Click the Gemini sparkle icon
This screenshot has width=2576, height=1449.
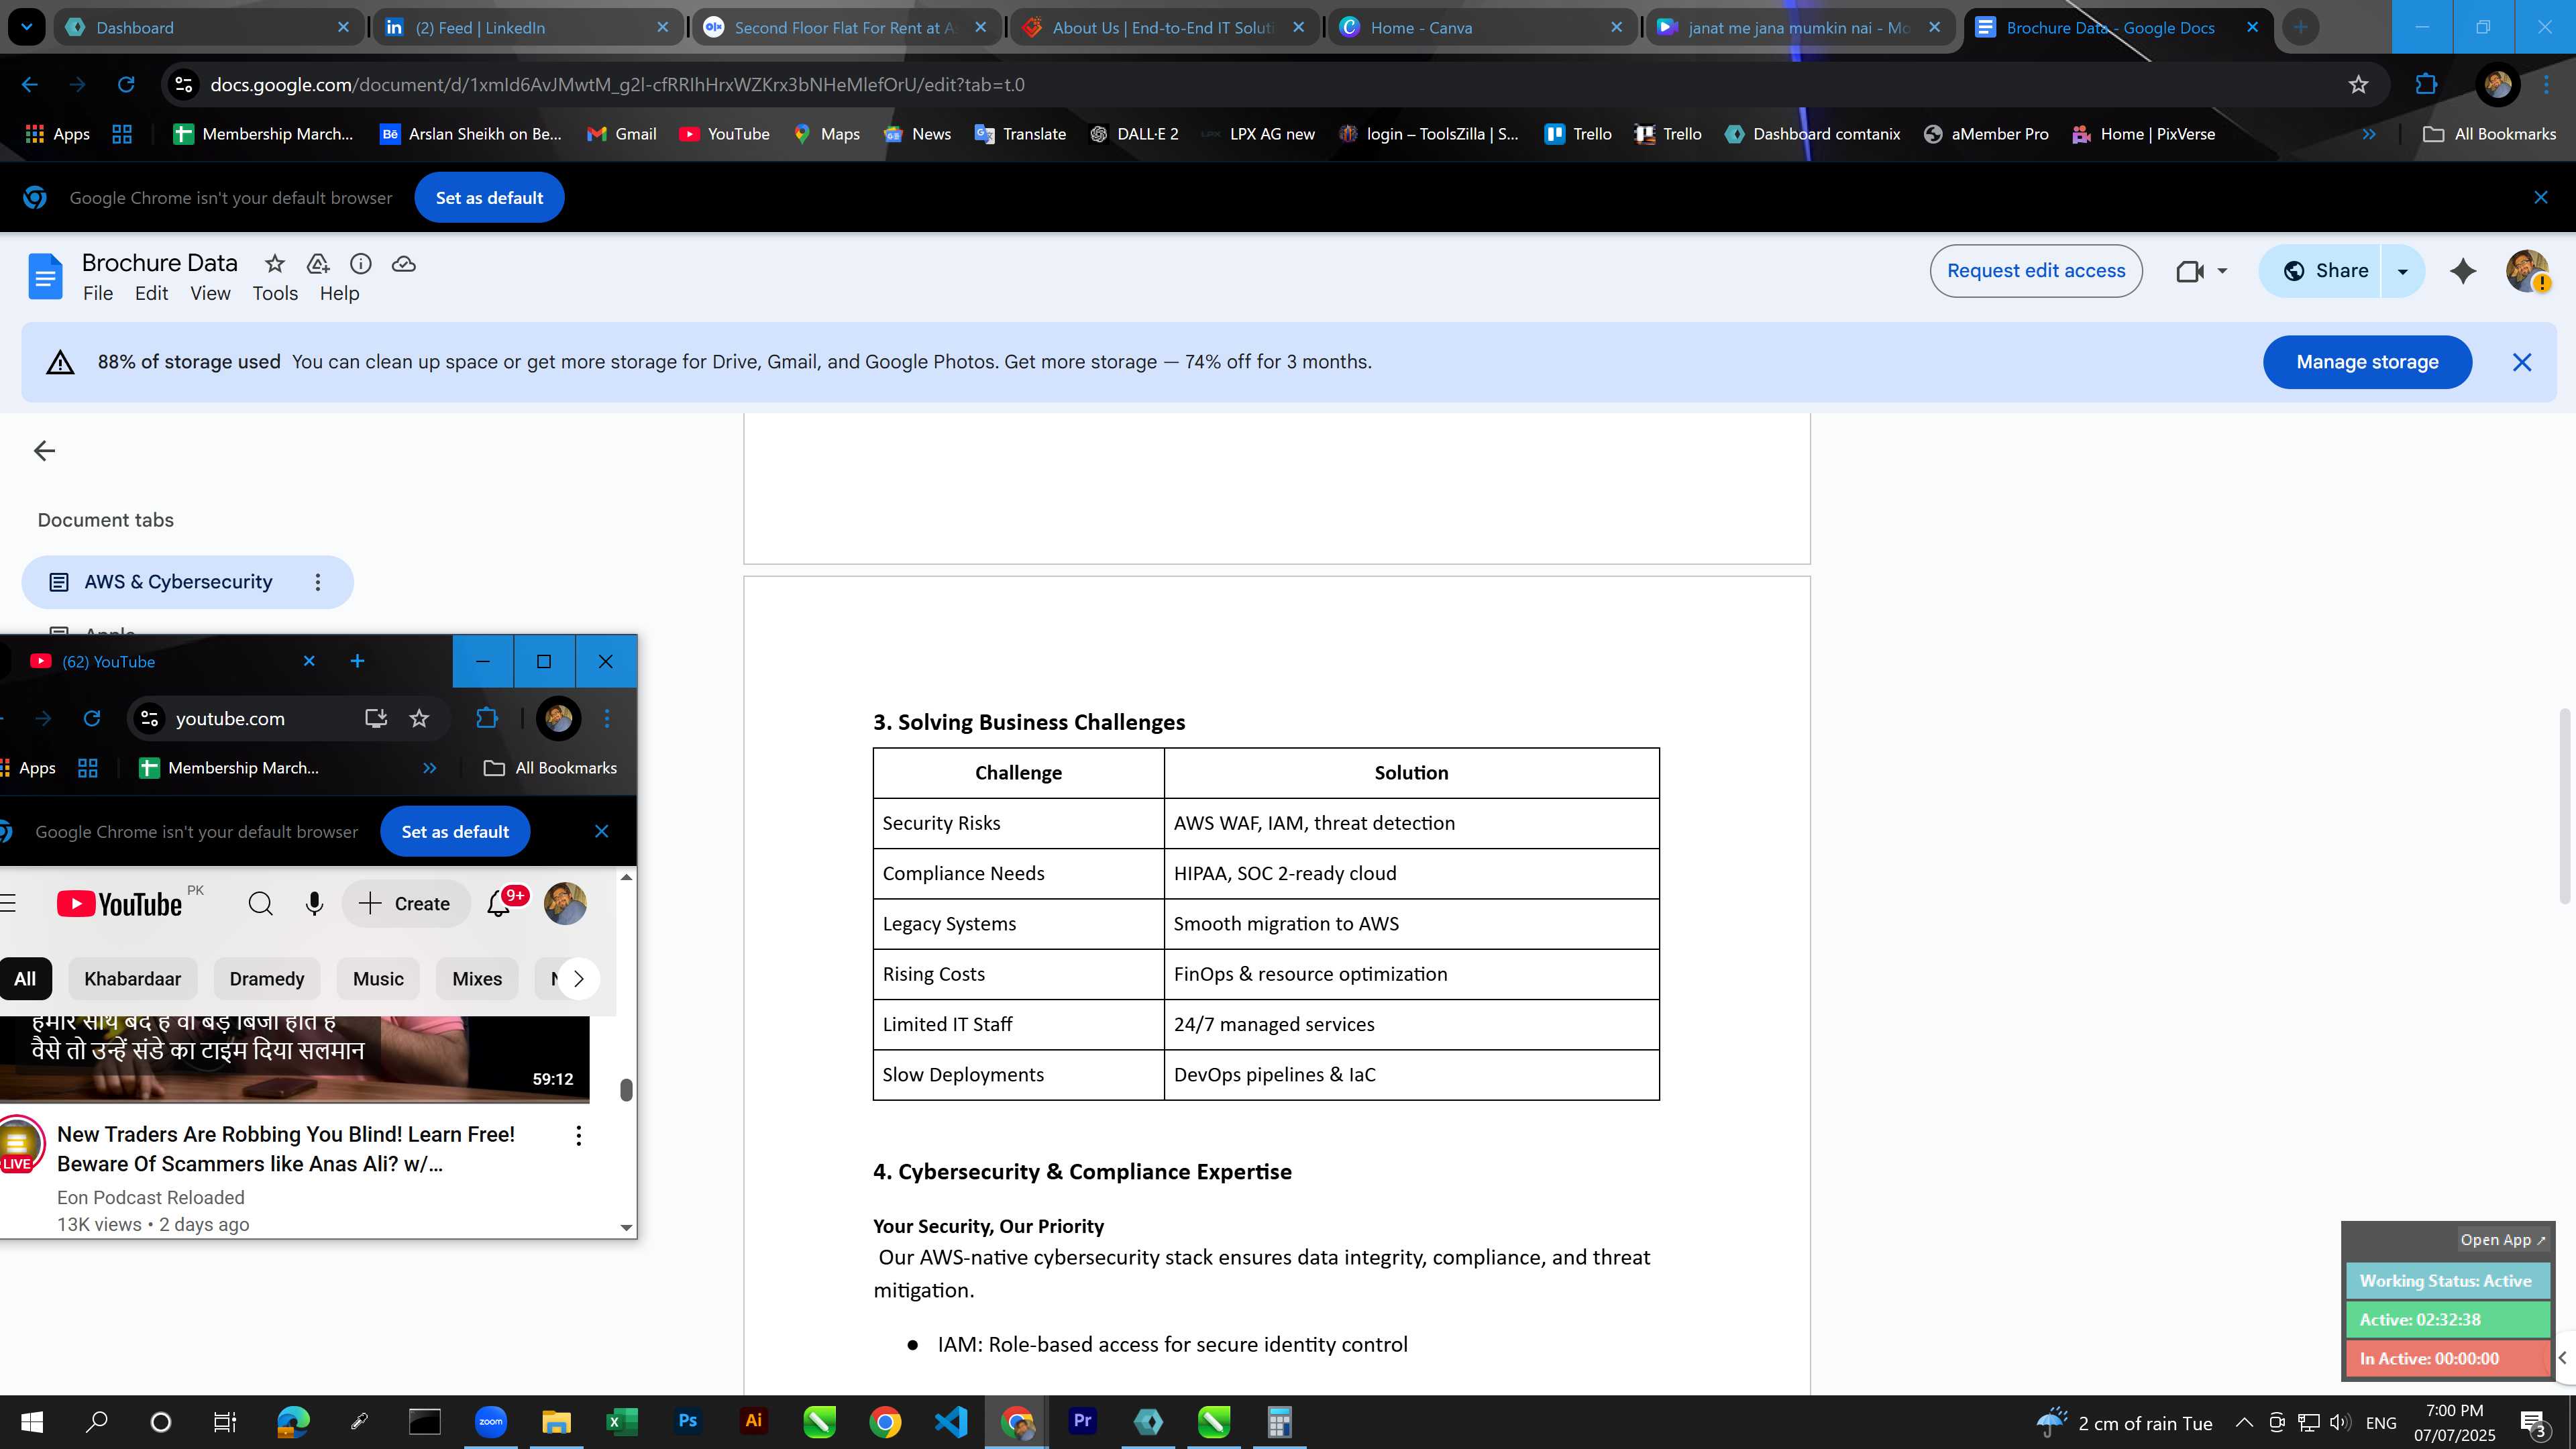(x=2463, y=271)
